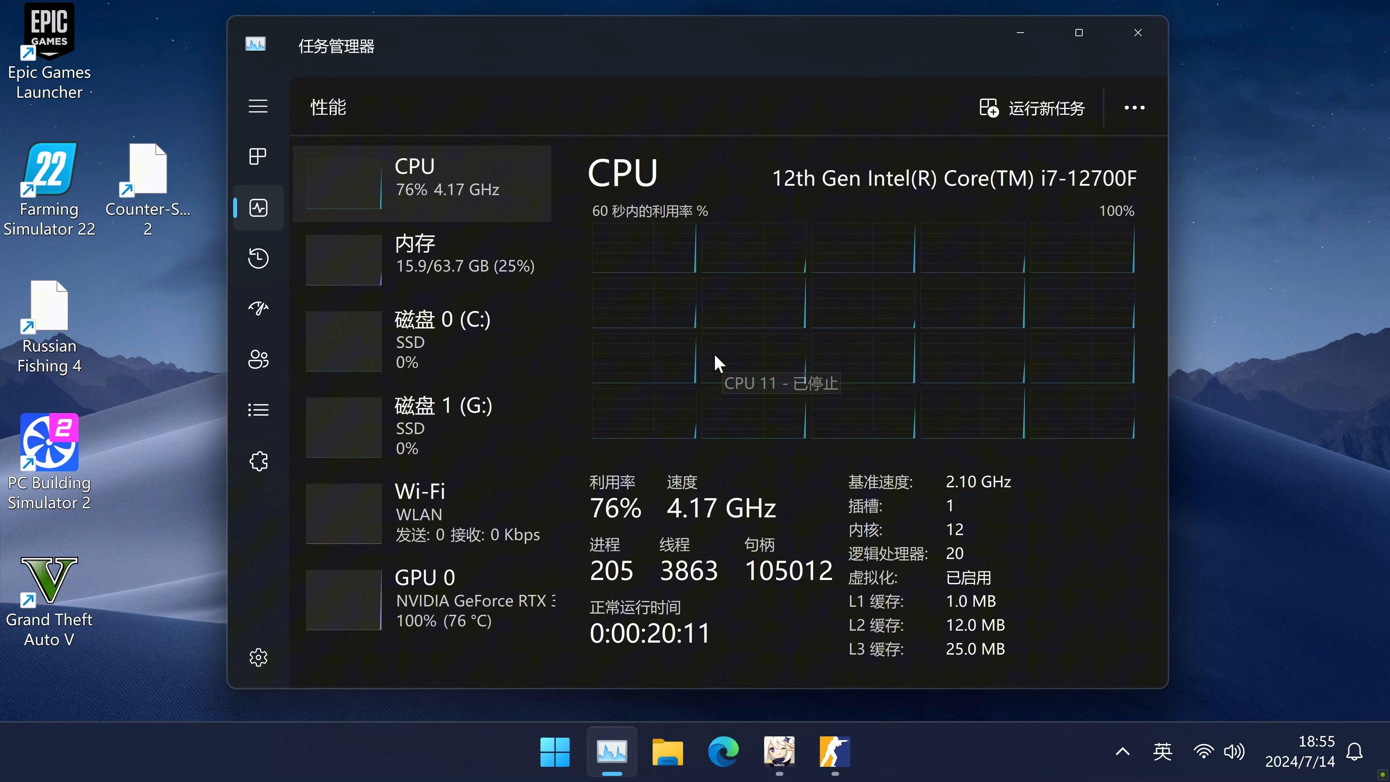
Task: Select 磁盘 1 (G:) entry
Action: pos(422,427)
